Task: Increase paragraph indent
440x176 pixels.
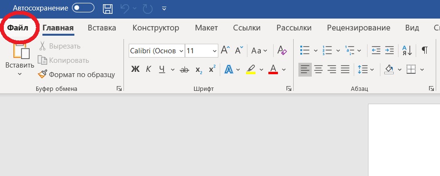Action: [389, 50]
